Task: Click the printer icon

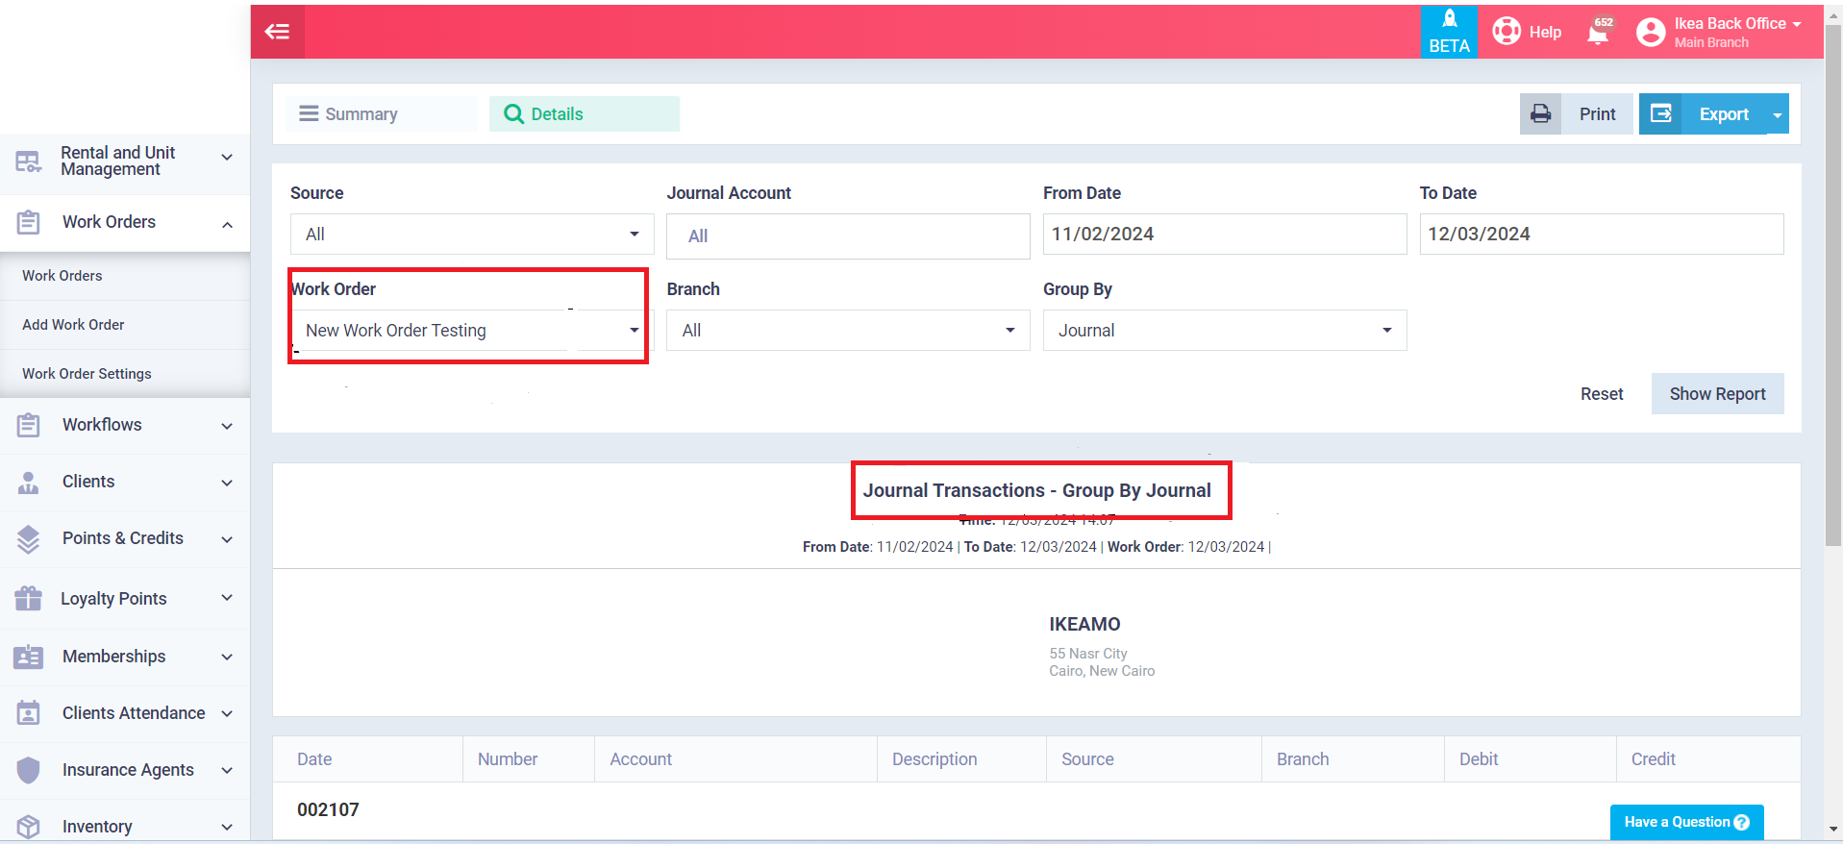Action: pyautogui.click(x=1540, y=113)
